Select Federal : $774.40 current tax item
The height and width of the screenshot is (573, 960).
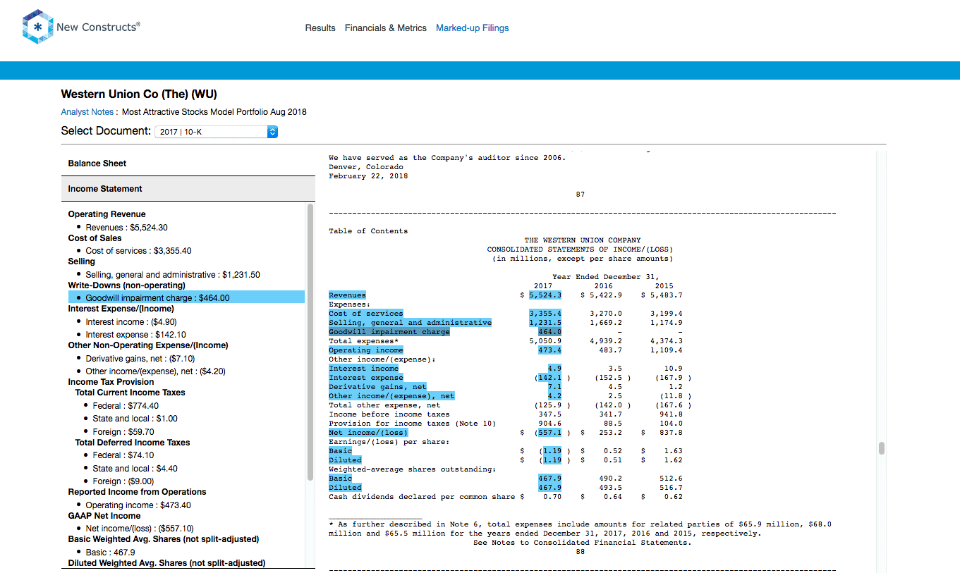point(126,406)
